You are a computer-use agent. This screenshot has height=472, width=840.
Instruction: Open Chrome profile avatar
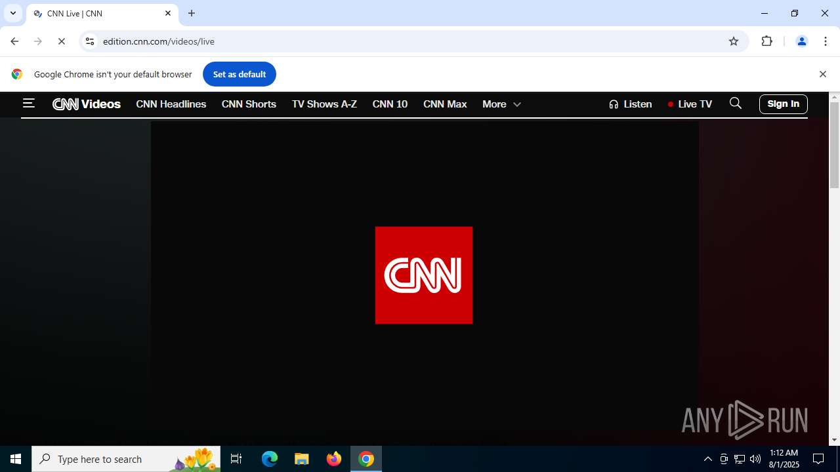pos(801,41)
